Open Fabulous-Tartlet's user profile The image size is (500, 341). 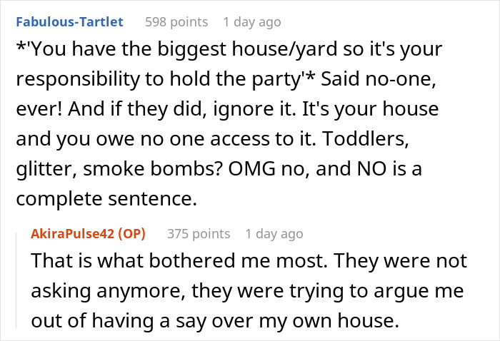tap(69, 22)
